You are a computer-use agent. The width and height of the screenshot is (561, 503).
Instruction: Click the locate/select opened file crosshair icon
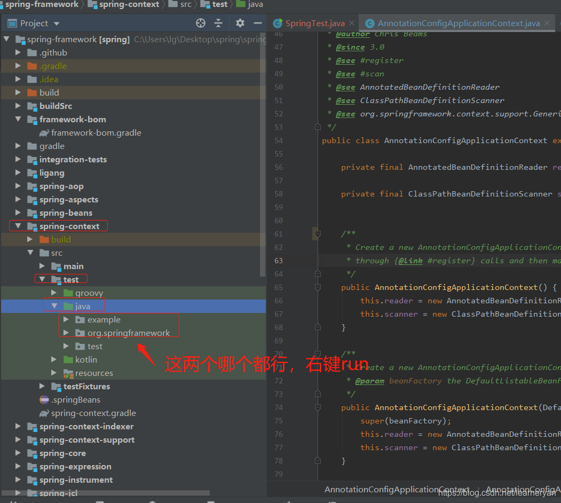[201, 23]
